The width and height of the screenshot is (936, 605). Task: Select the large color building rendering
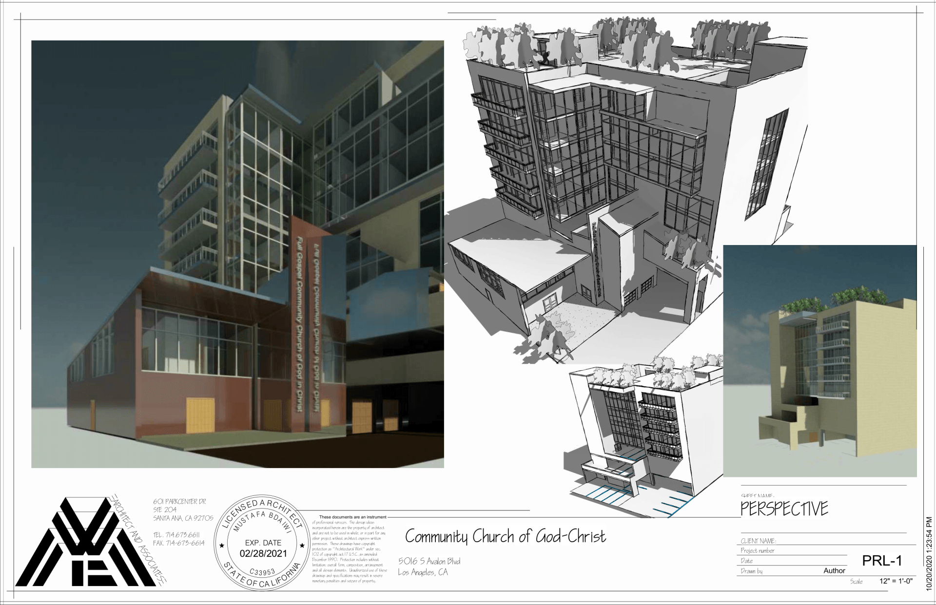click(237, 254)
